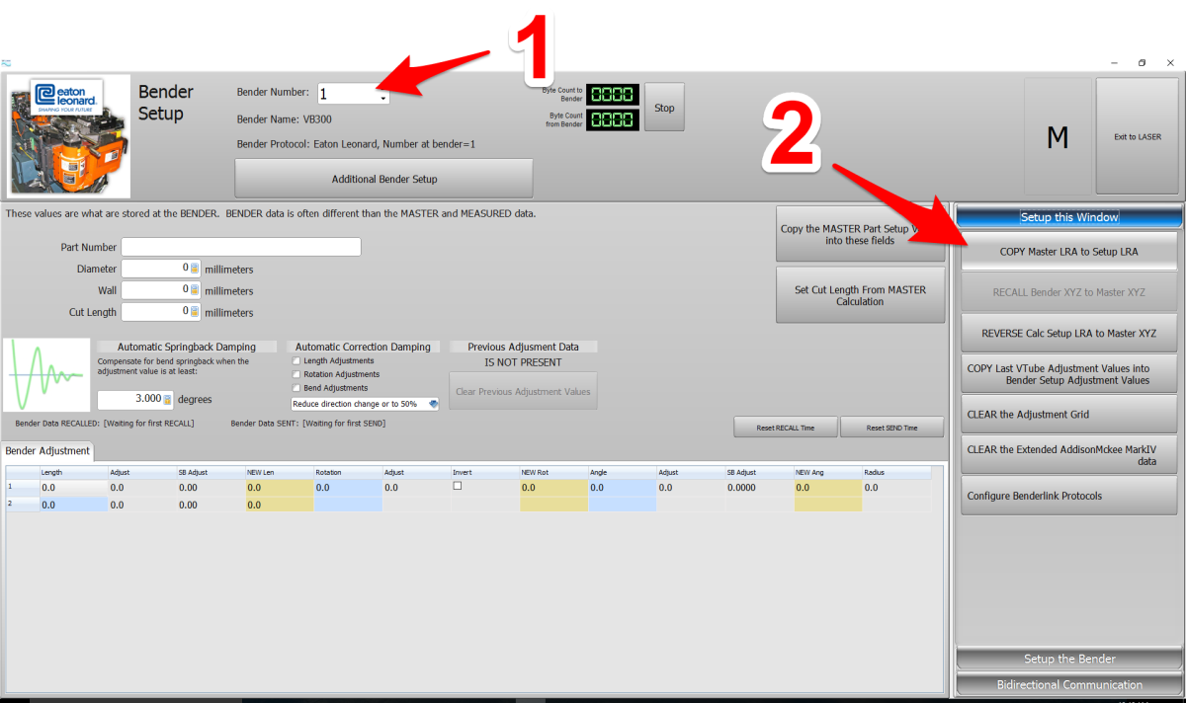Click the large M button
Screen dimensions: 1186x703
point(1057,137)
